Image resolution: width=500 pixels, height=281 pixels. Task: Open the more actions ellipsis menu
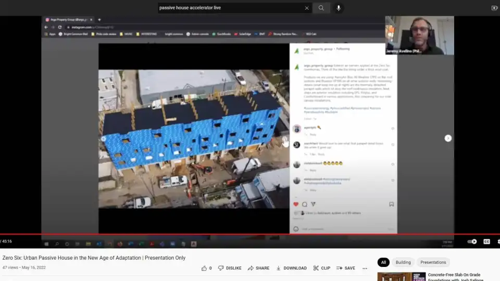365,268
